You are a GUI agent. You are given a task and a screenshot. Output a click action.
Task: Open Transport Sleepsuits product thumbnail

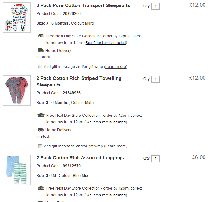point(16,17)
